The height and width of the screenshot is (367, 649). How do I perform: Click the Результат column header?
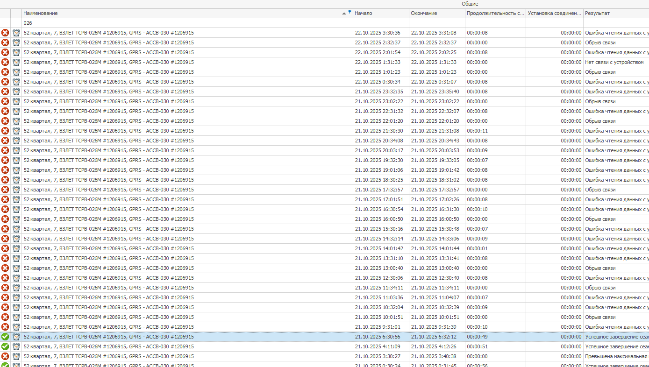coord(615,13)
